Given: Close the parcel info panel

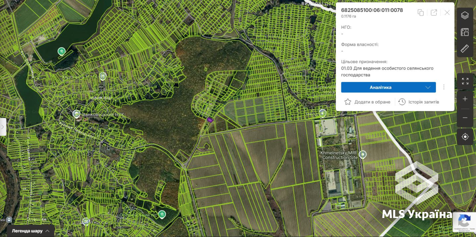Looking at the screenshot, I should 447,13.
